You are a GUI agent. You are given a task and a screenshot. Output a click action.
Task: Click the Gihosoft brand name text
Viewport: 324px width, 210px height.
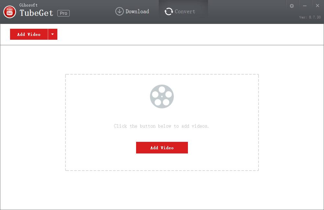[29, 5]
